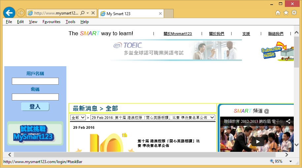Open the Tools gear icon
Viewport: 302px width, 168px height.
tap(294, 13)
